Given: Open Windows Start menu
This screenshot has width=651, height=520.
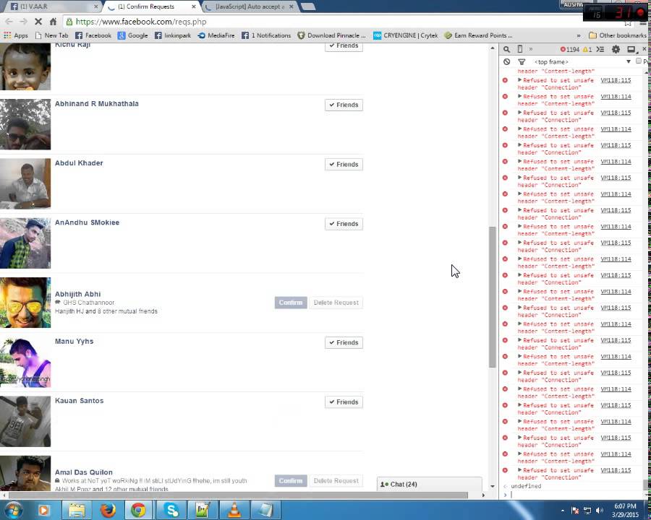Looking at the screenshot, I should tap(13, 510).
